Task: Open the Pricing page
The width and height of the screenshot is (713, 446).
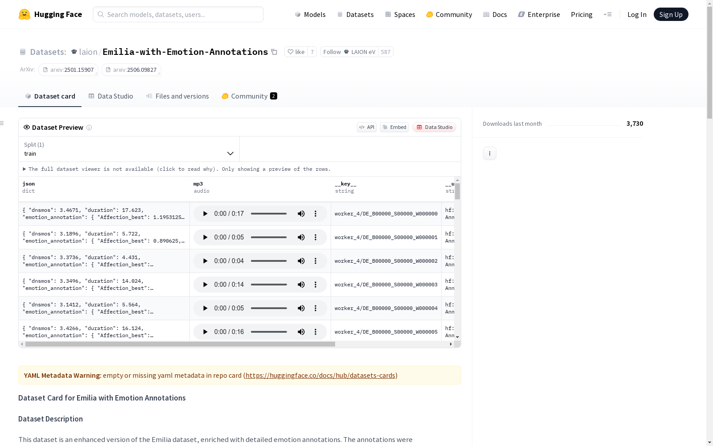Action: [x=582, y=14]
